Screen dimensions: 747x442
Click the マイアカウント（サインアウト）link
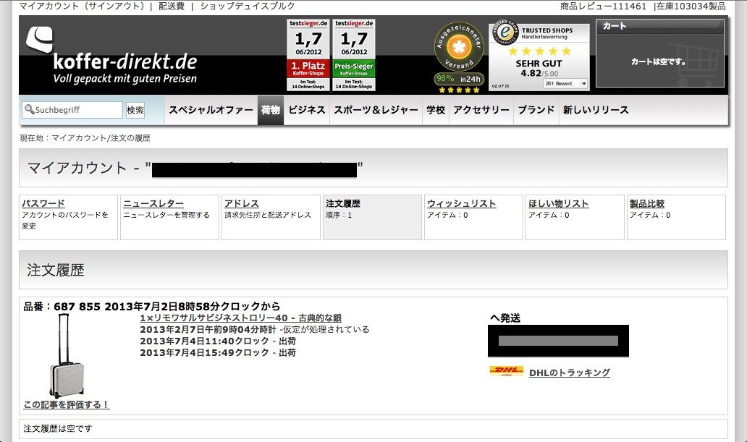(82, 7)
